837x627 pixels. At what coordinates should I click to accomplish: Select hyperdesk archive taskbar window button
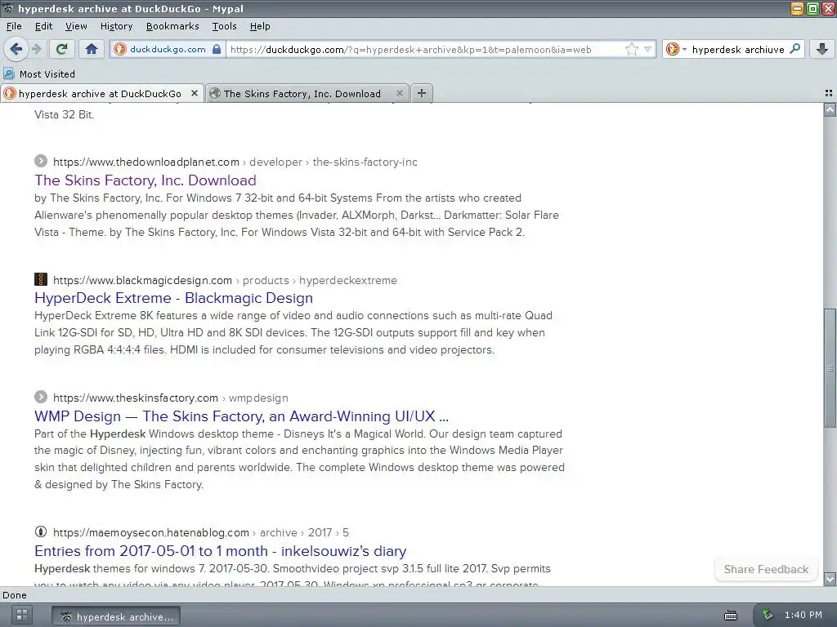click(x=116, y=616)
